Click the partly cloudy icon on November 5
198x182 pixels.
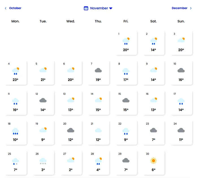43,70
